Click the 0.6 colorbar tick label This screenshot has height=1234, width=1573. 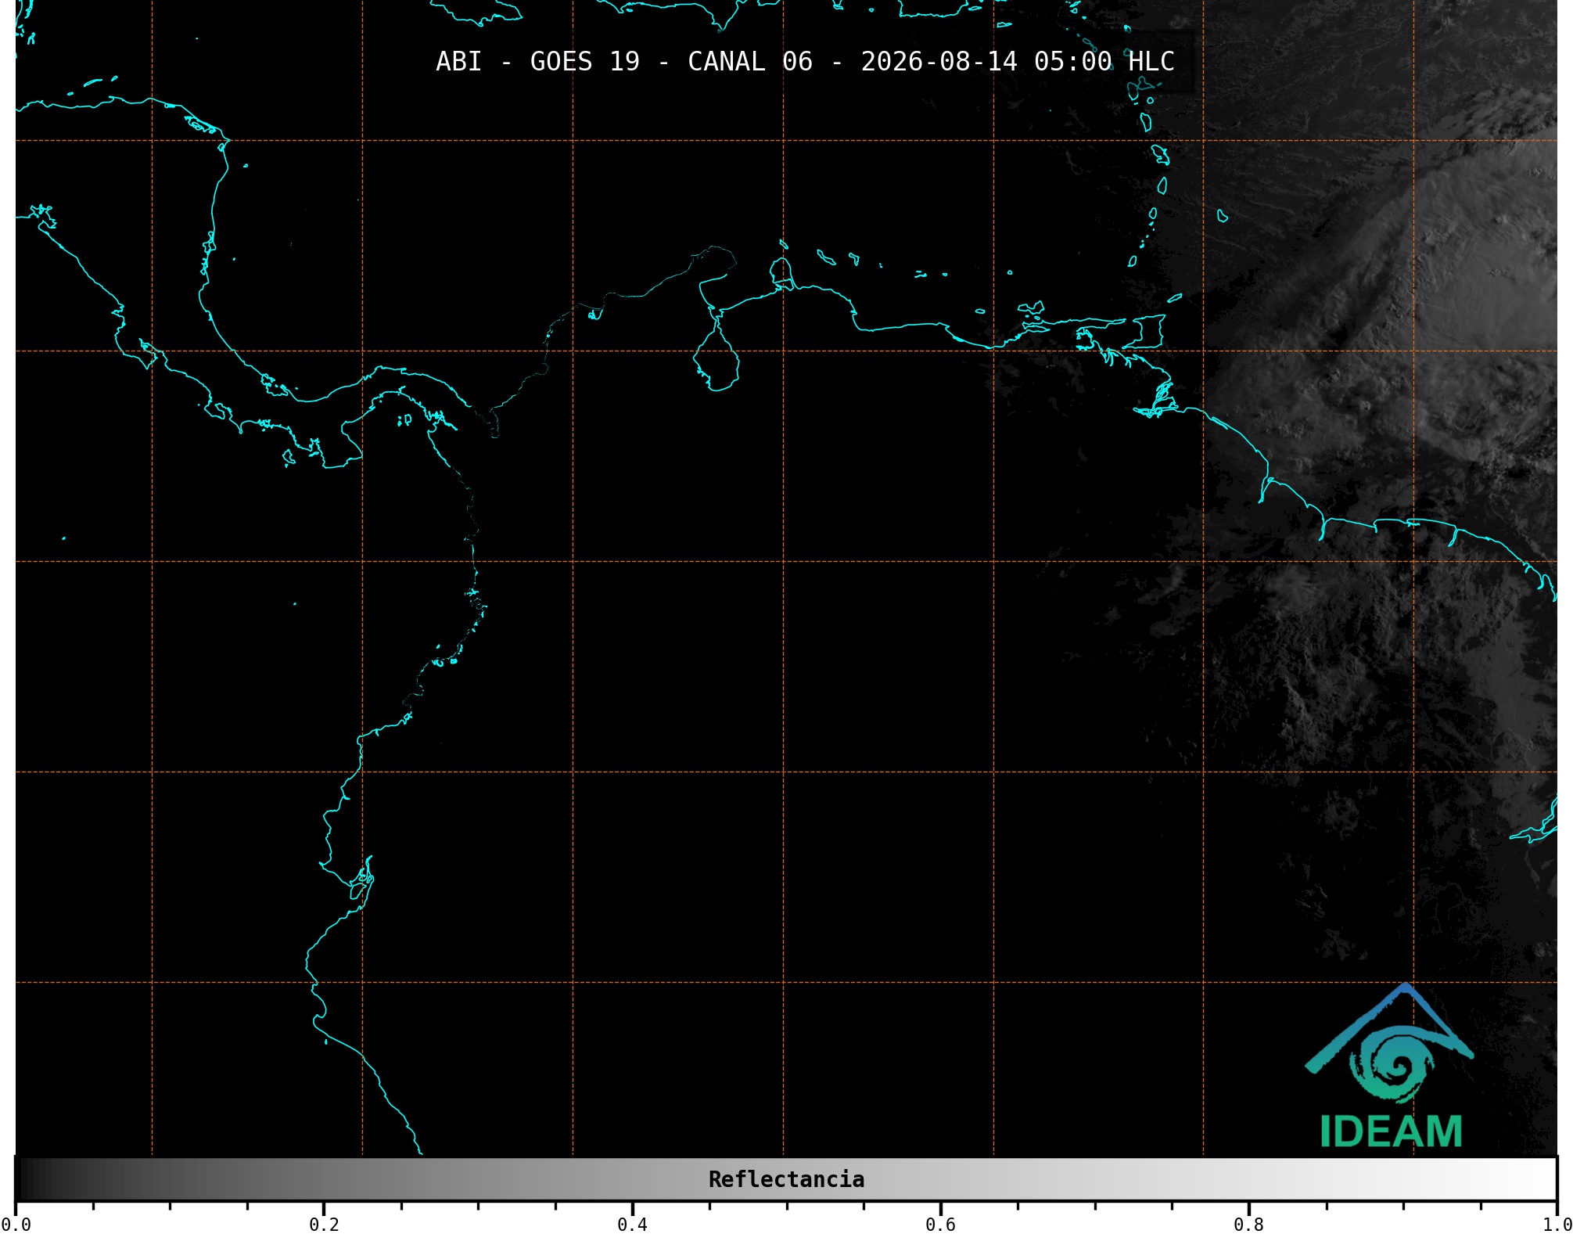[940, 1225]
